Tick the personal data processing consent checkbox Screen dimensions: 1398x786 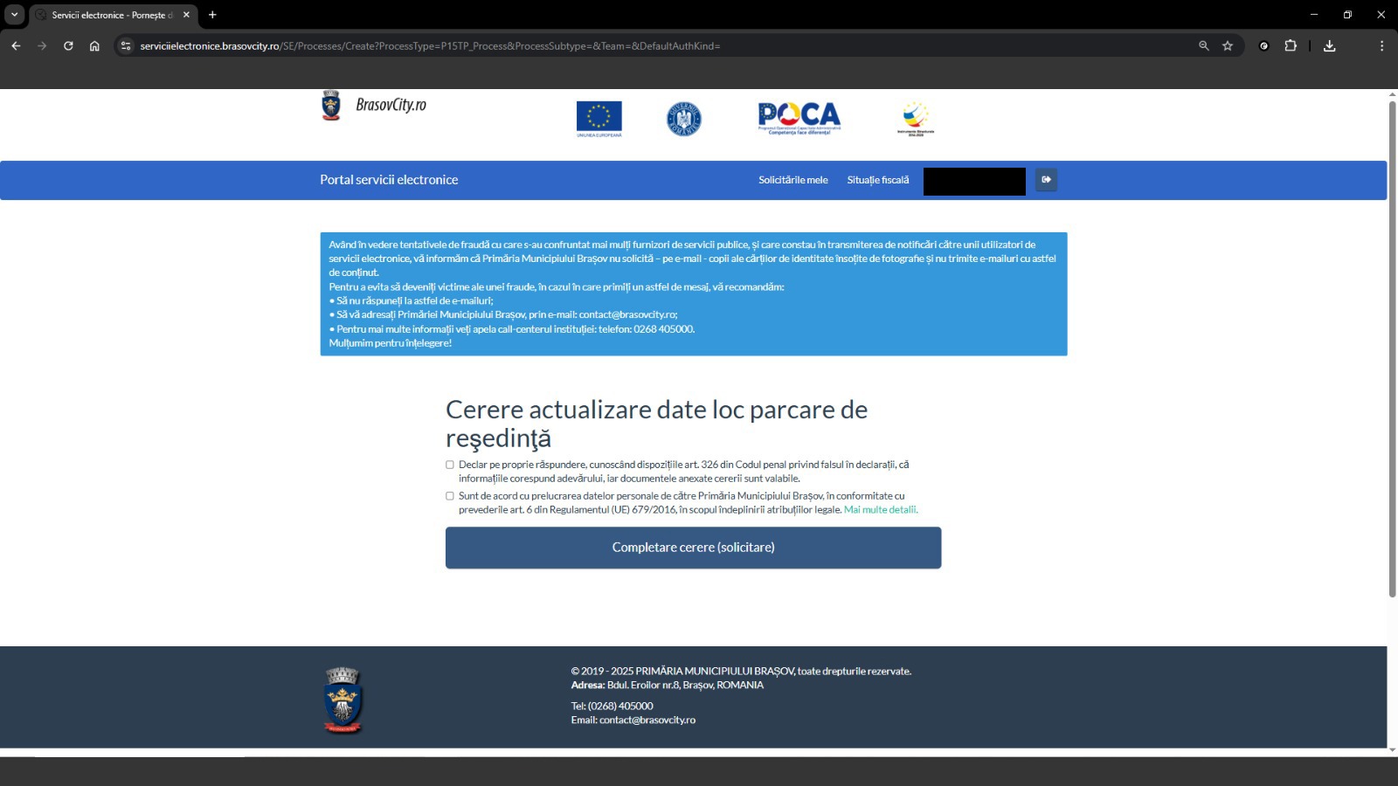(x=450, y=496)
